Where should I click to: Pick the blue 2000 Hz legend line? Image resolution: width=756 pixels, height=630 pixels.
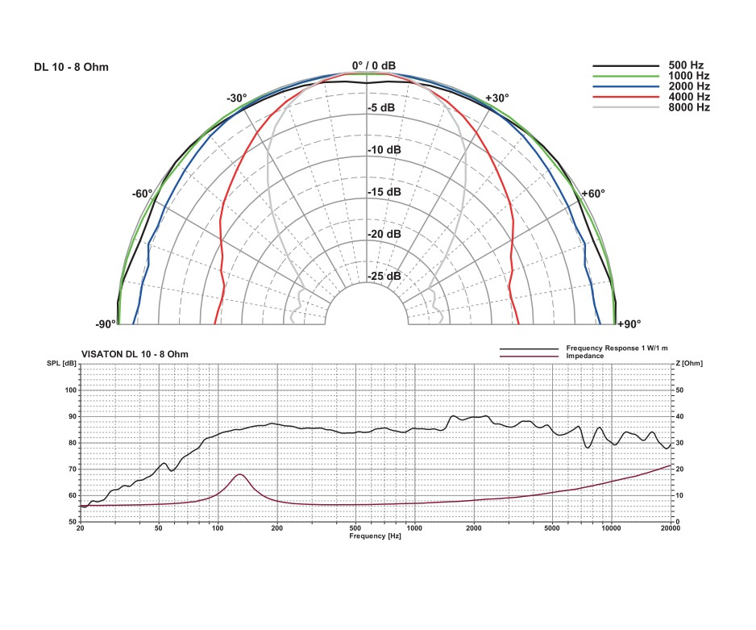click(625, 86)
